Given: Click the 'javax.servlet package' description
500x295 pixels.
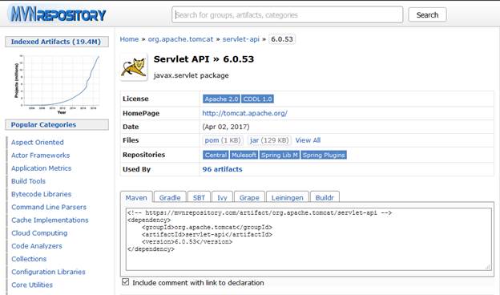Looking at the screenshot, I should point(191,75).
